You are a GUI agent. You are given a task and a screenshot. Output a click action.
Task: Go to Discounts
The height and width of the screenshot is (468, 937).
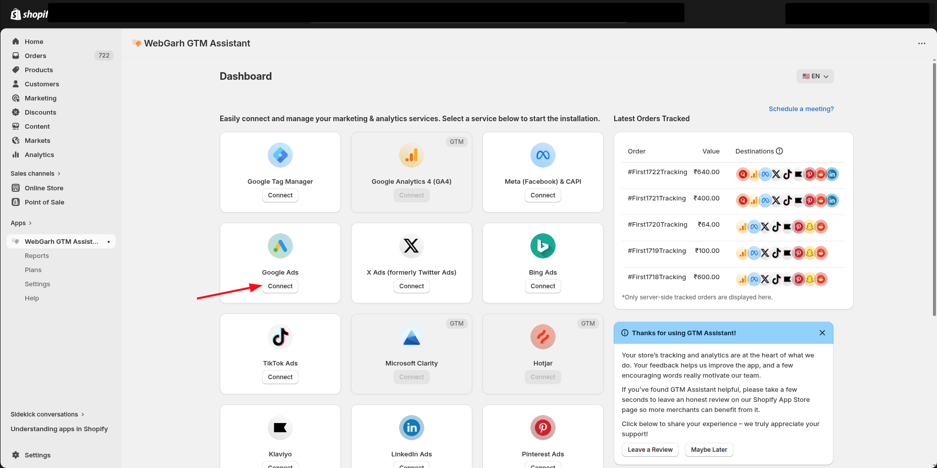40,112
